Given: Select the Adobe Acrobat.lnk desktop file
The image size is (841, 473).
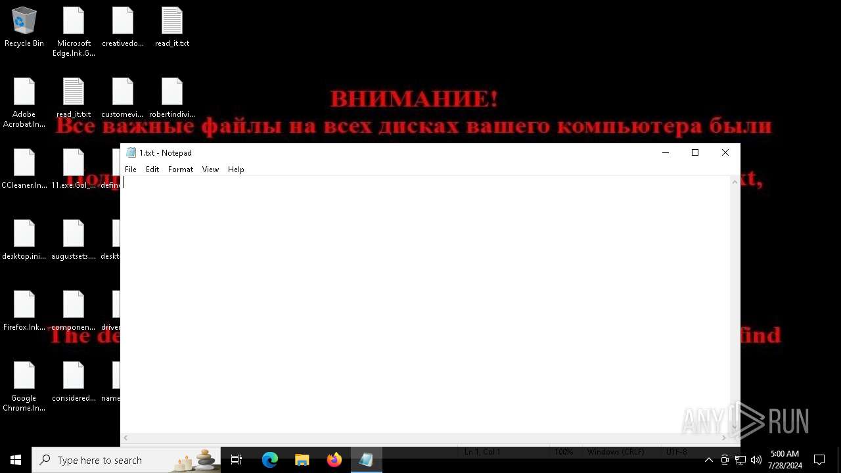Looking at the screenshot, I should coord(24,102).
